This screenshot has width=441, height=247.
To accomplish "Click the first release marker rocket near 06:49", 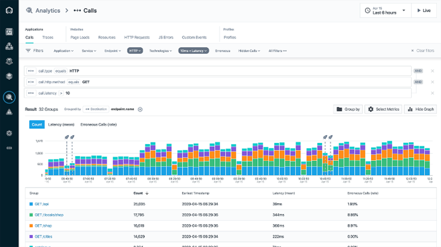I will (66, 137).
